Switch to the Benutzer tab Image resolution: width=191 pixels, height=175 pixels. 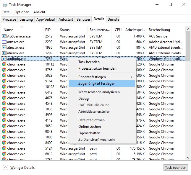(83, 19)
